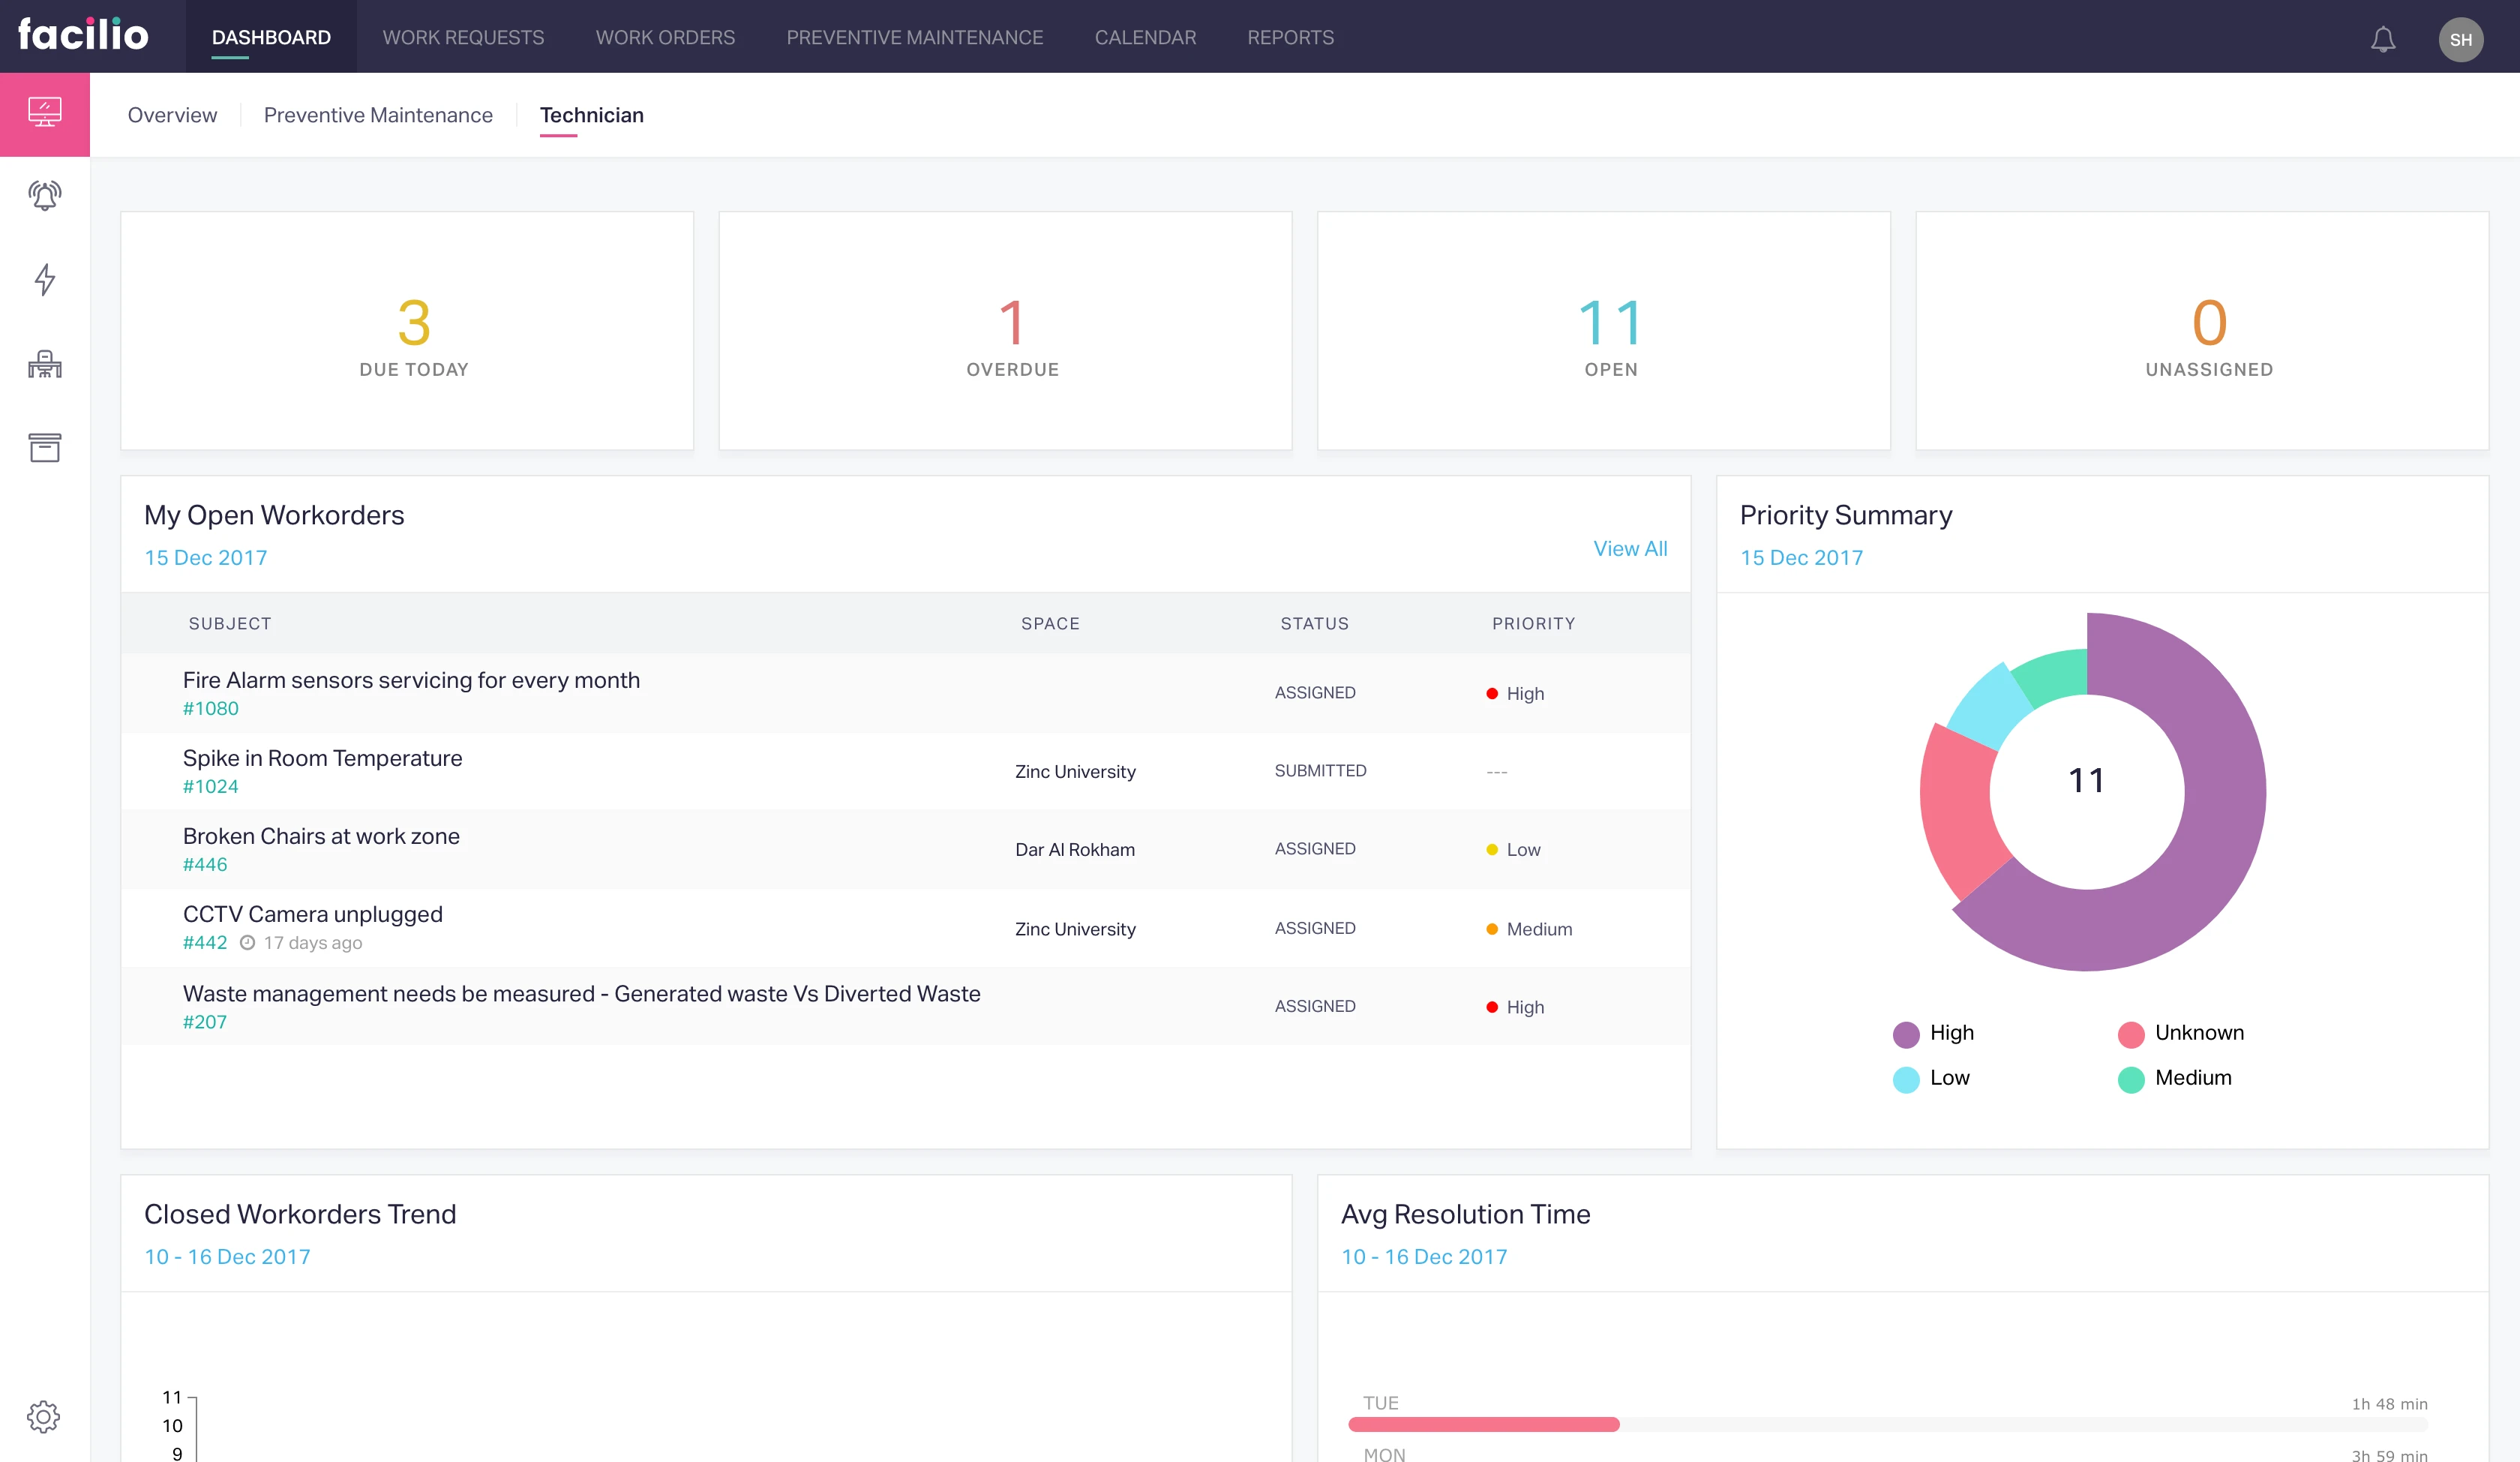Toggle High legend item in Priority Summary

(x=1933, y=1033)
